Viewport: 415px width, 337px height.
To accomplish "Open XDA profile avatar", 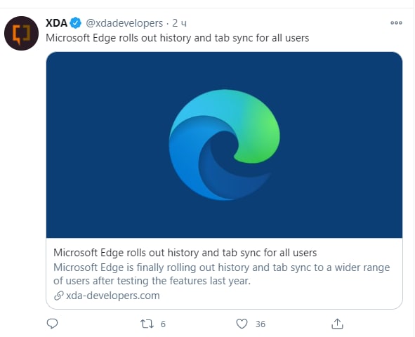I will (x=22, y=33).
